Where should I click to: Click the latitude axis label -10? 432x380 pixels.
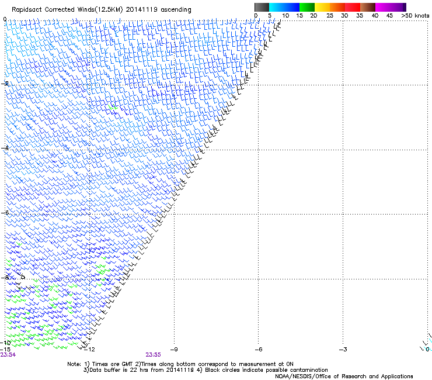pos(5,343)
